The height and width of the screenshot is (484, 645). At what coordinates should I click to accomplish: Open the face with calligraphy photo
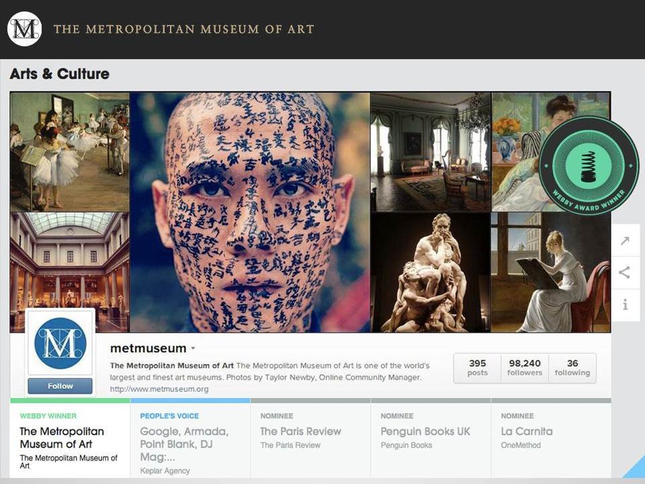point(250,212)
